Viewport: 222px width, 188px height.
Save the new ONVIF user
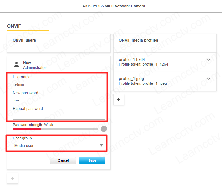tap(92, 160)
